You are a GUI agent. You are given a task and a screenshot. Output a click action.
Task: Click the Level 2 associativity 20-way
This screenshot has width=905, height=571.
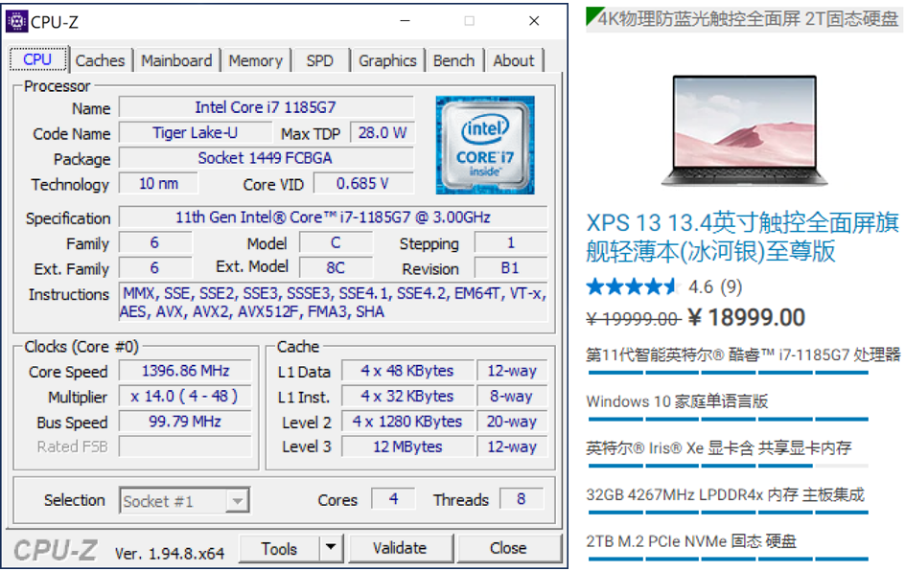coord(512,422)
